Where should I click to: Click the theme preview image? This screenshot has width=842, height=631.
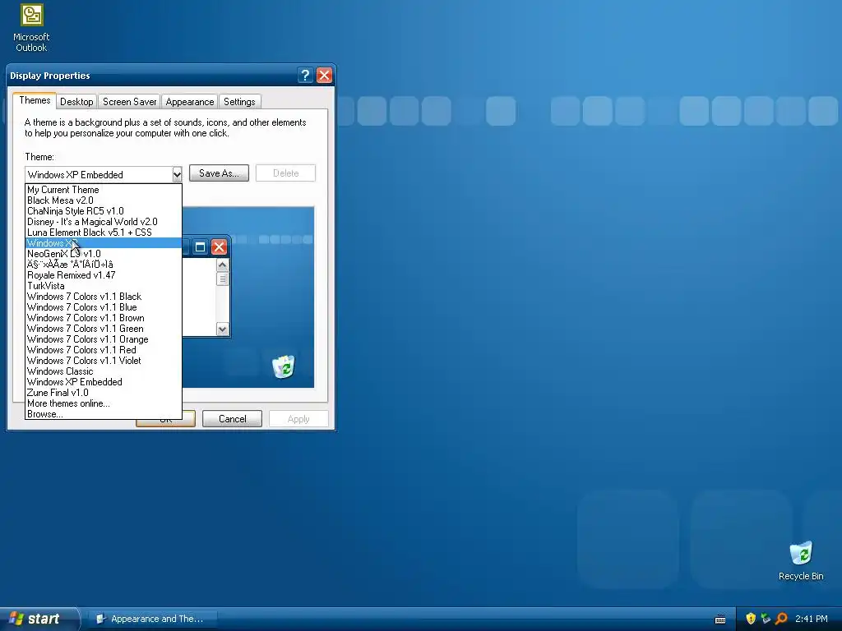pyautogui.click(x=248, y=297)
